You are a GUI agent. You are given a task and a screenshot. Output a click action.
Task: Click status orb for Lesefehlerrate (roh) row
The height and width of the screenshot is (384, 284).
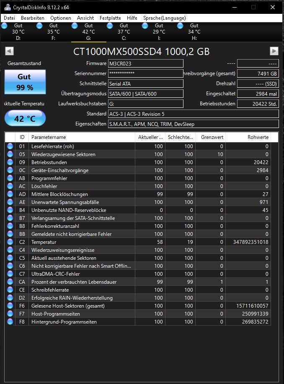pyautogui.click(x=10, y=146)
